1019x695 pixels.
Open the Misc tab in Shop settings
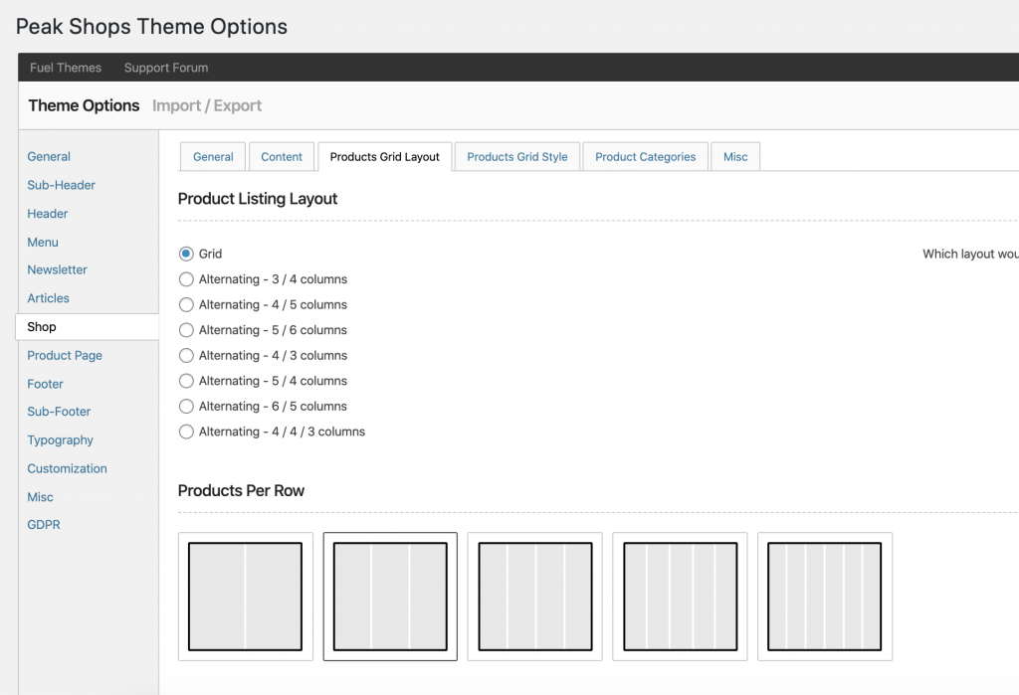pos(735,157)
